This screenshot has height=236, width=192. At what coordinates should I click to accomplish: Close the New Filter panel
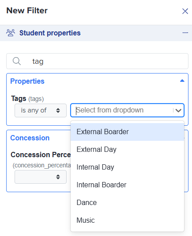coord(185,11)
